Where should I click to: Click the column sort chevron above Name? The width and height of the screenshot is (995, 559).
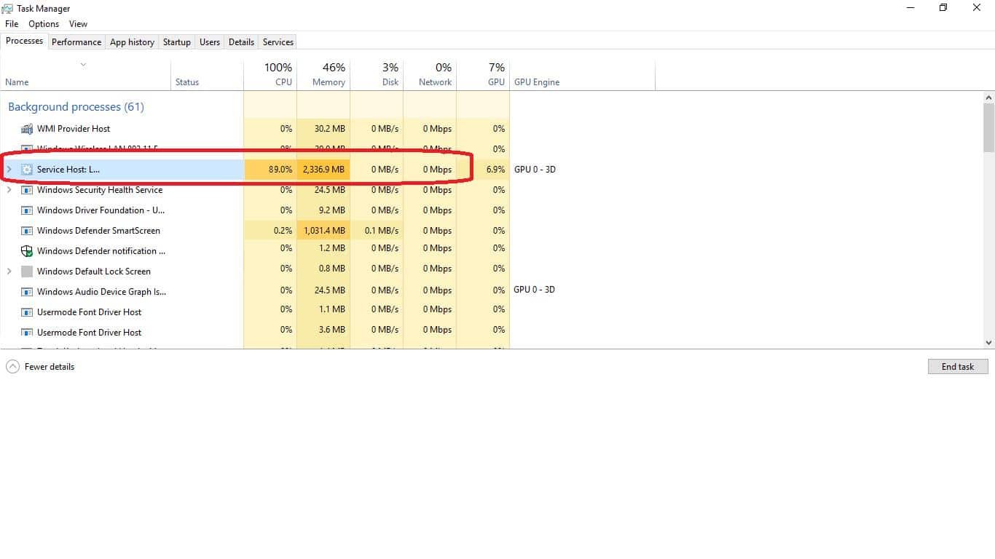(83, 65)
